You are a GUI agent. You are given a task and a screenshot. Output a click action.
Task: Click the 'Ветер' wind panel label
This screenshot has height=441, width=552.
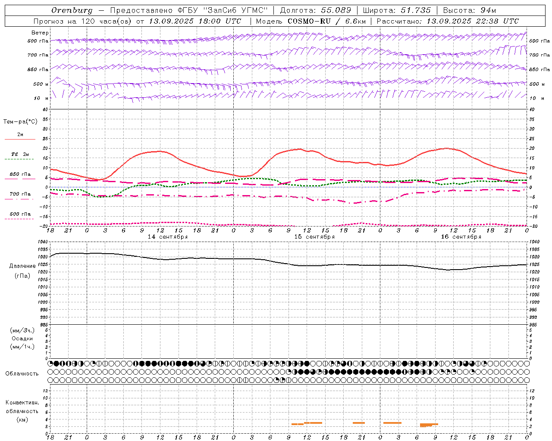pos(40,33)
